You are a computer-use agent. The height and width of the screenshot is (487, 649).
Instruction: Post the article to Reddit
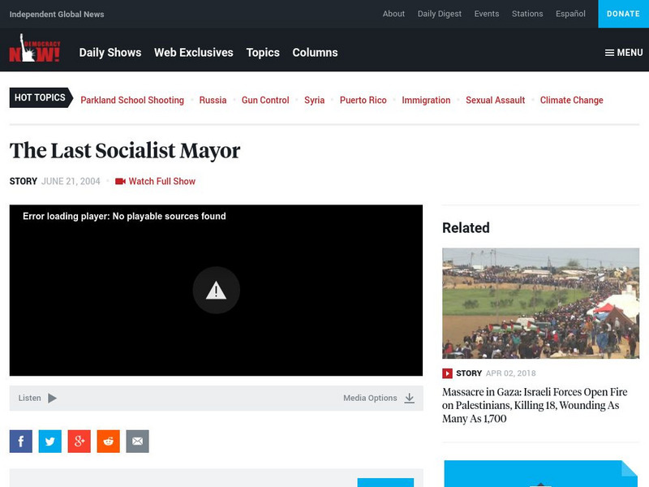click(108, 441)
